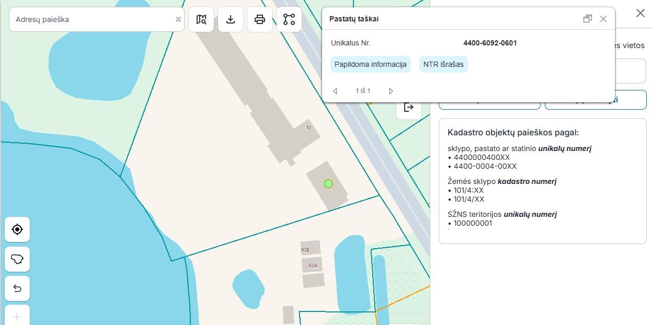Open the map search tool icon
The image size is (652, 325).
201,19
